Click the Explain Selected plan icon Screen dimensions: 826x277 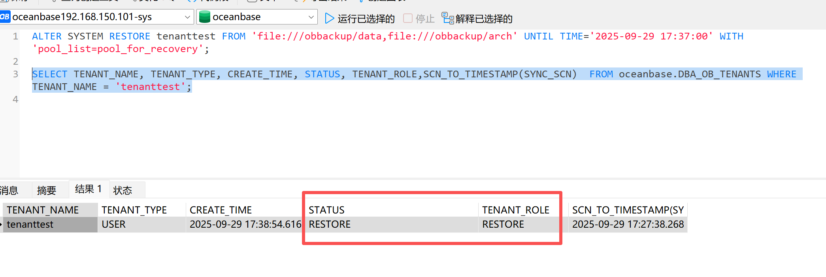(x=447, y=18)
